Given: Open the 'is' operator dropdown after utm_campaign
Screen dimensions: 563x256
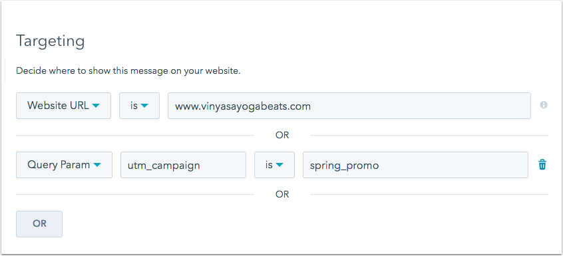Looking at the screenshot, I should pos(274,165).
